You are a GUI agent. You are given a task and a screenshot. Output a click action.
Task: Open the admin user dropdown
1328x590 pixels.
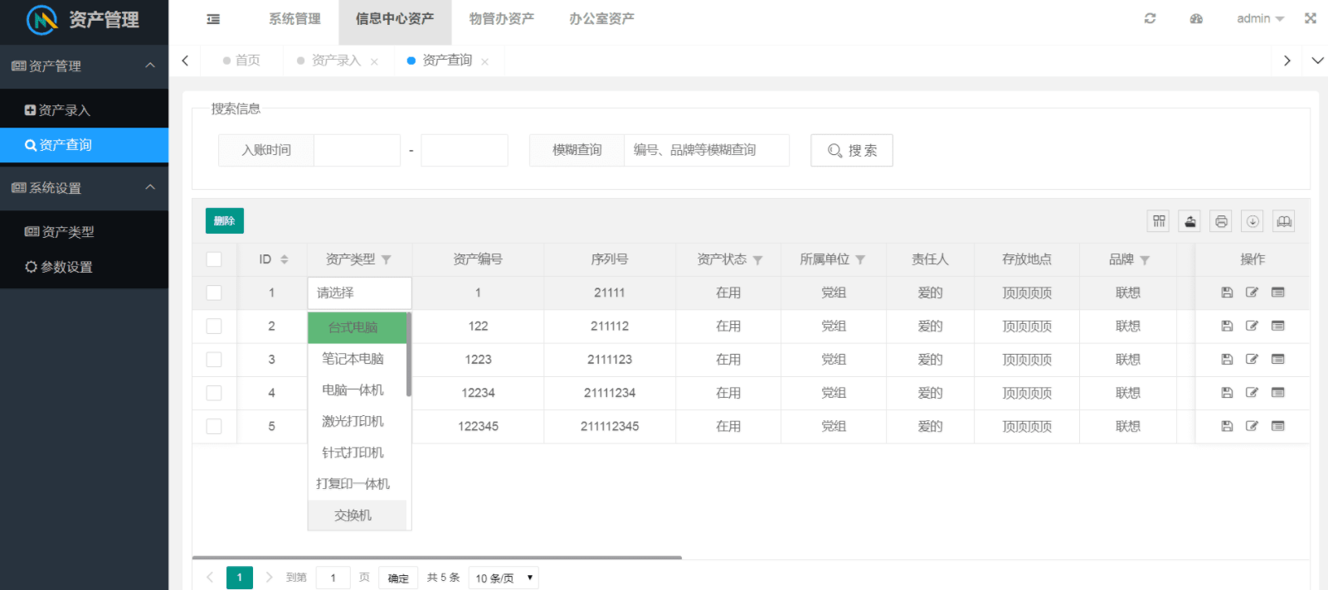[x=1259, y=18]
